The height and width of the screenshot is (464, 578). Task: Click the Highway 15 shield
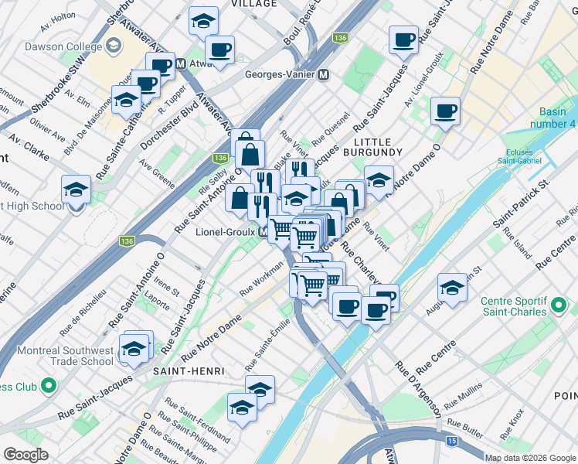coord(451,441)
